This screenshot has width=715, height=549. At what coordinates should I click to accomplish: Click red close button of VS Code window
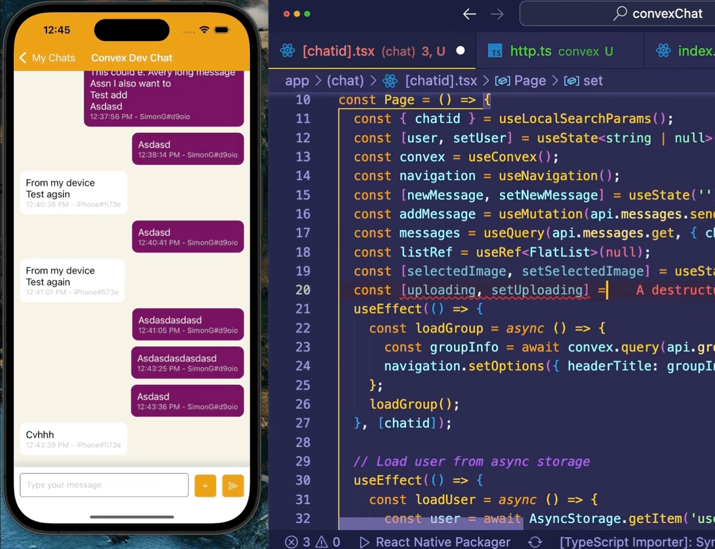click(287, 14)
